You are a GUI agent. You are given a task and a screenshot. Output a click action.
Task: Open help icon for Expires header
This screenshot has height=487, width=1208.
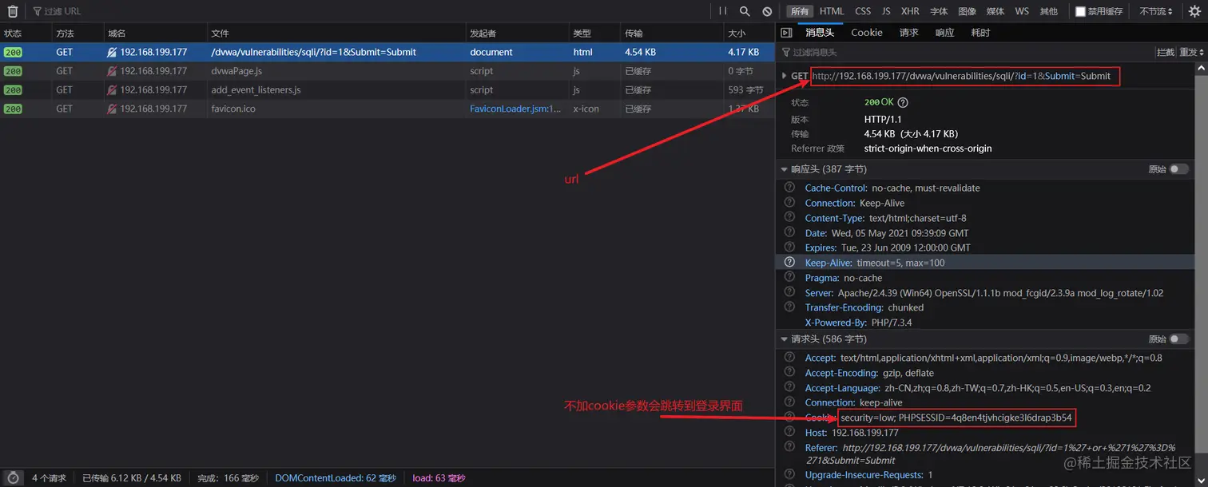tap(789, 247)
